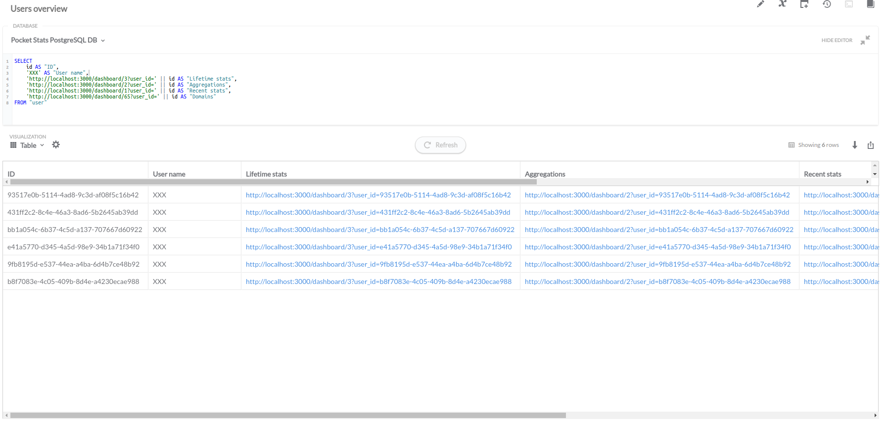
Task: Click the header scrollbar left arrow
Action: coord(6,182)
